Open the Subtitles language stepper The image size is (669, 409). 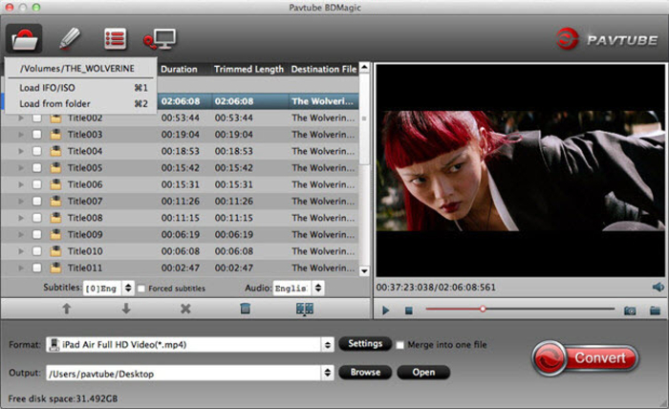[x=128, y=289]
